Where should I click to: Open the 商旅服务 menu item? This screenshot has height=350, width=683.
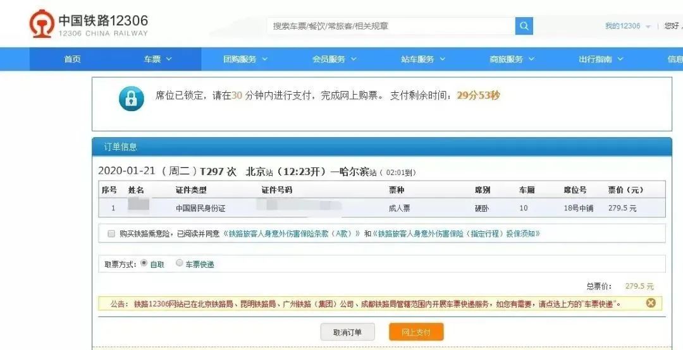pyautogui.click(x=512, y=59)
